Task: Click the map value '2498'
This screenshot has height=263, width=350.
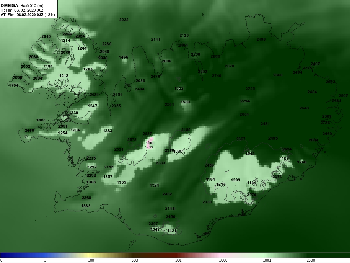Action: pyautogui.click(x=261, y=39)
